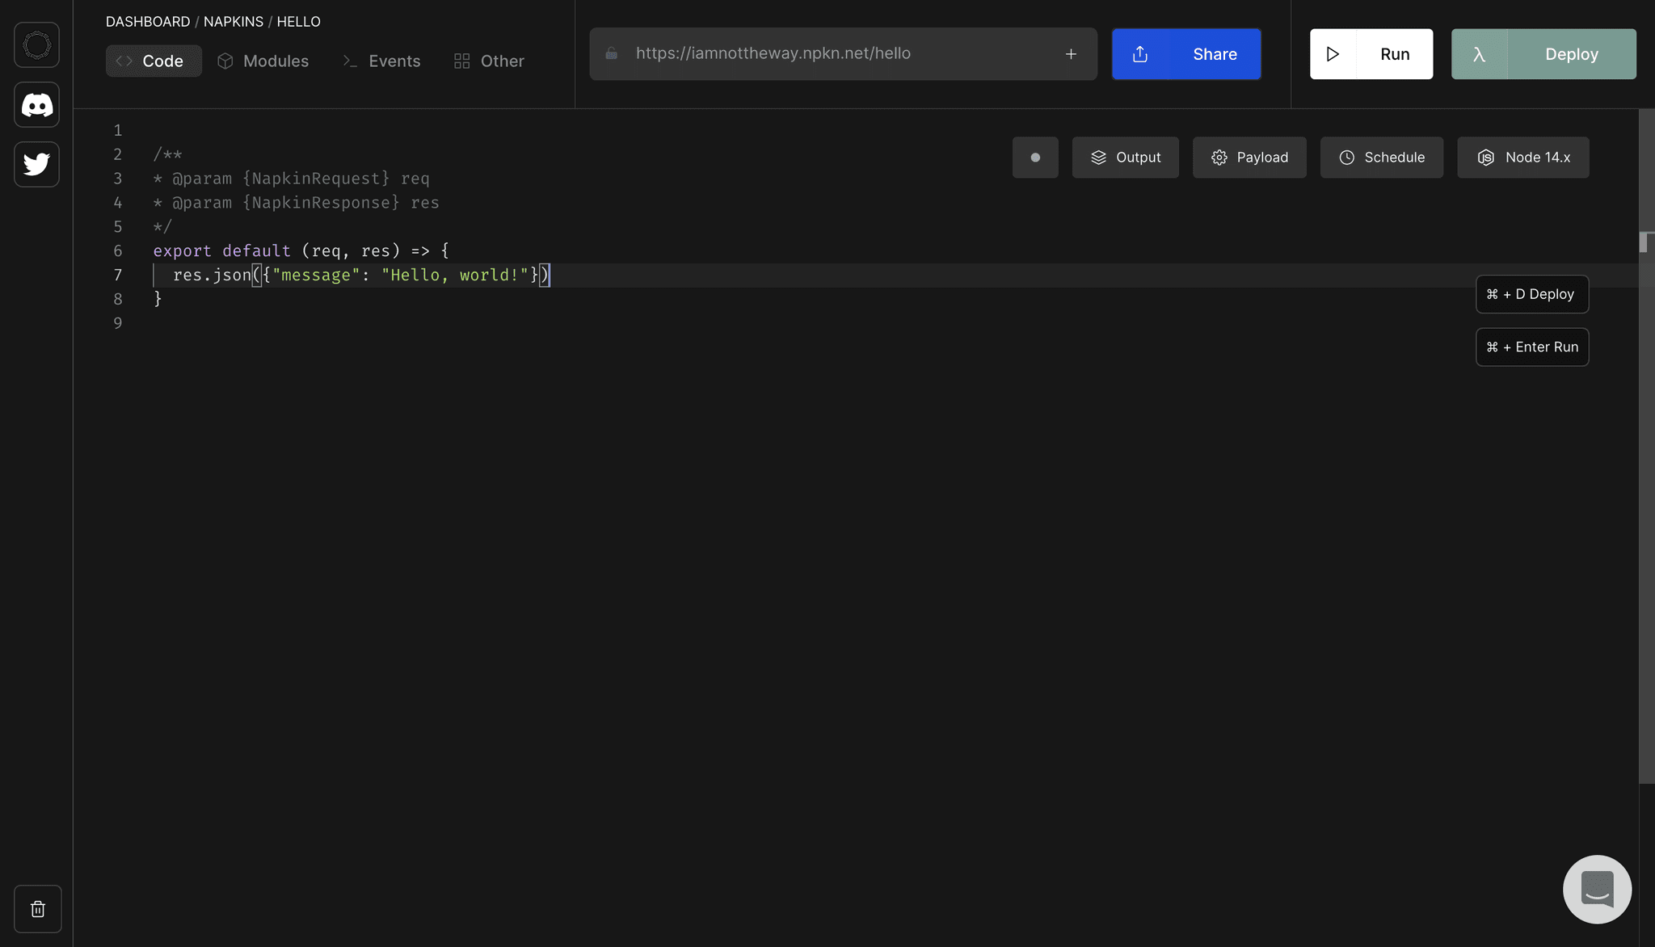
Task: Click the layers icon on the Output button
Action: point(1098,157)
